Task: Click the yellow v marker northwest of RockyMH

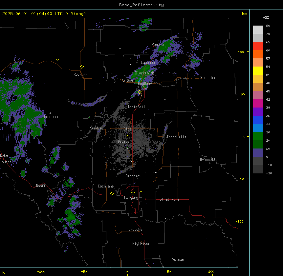Action: coord(57,60)
